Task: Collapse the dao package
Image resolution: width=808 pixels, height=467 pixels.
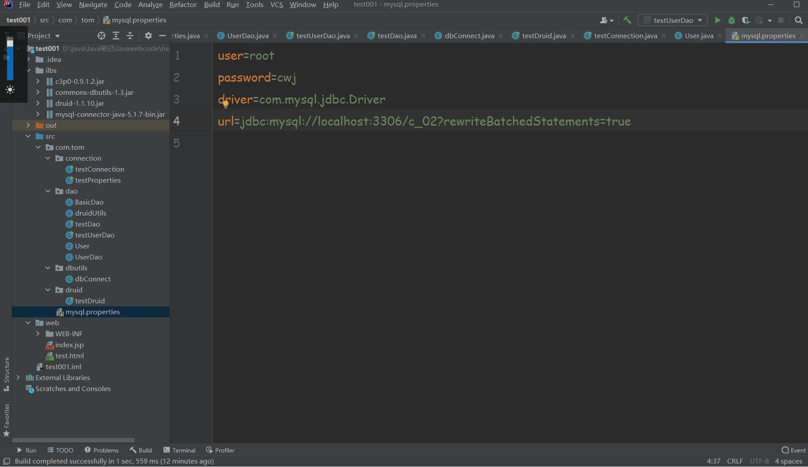Action: pos(48,191)
